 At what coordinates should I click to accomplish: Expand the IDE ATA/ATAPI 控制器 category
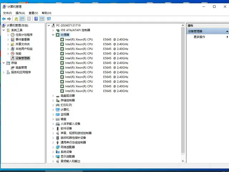(x=53, y=30)
